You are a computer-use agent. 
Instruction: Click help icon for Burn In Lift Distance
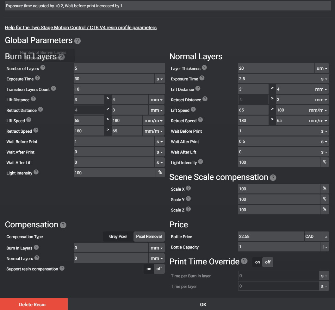(x=33, y=99)
